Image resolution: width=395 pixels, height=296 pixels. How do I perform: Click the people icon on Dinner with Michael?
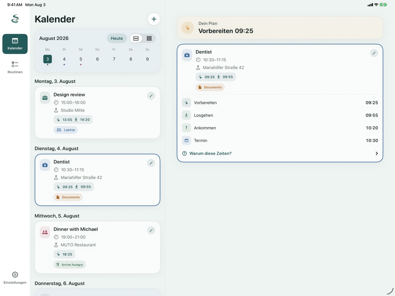point(45,232)
